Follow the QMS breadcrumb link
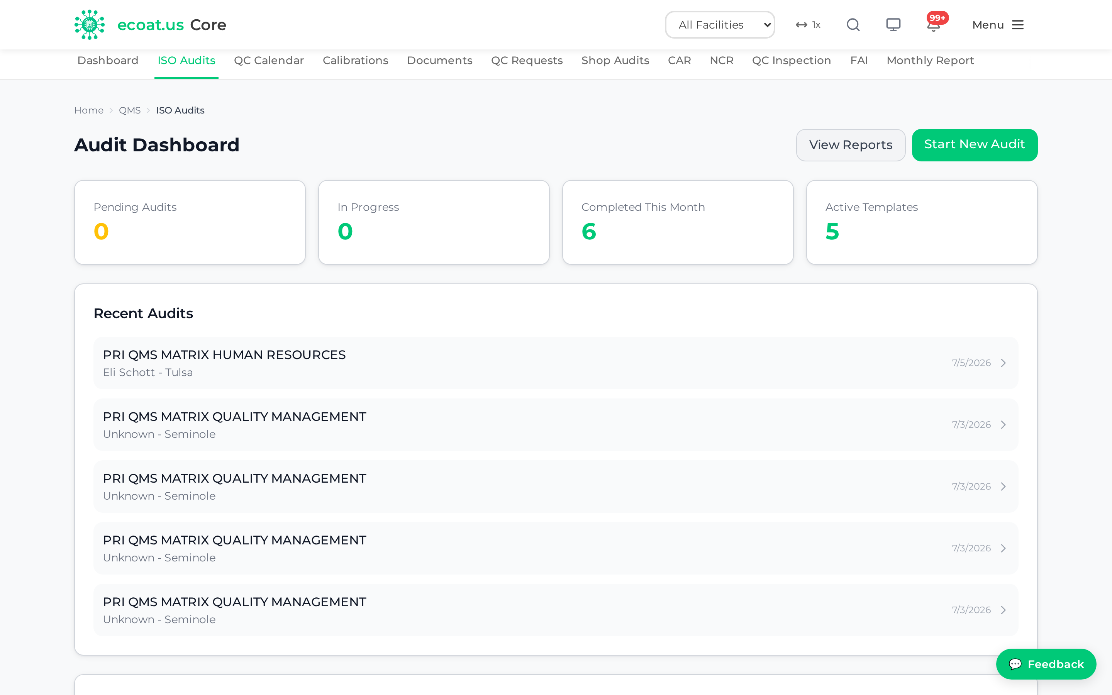 [130, 110]
